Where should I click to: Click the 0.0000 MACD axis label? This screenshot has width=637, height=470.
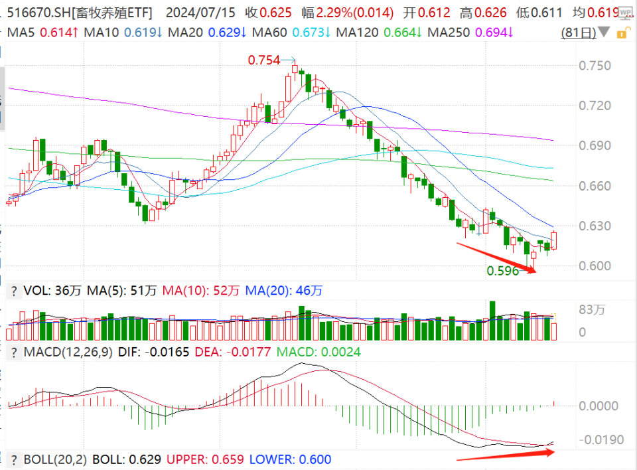coord(599,406)
